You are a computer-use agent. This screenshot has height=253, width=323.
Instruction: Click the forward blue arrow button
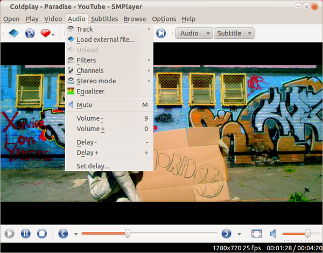coord(227,234)
